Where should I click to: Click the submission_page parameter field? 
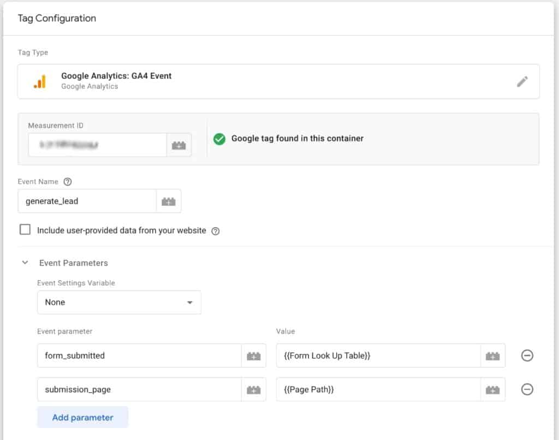coord(139,390)
